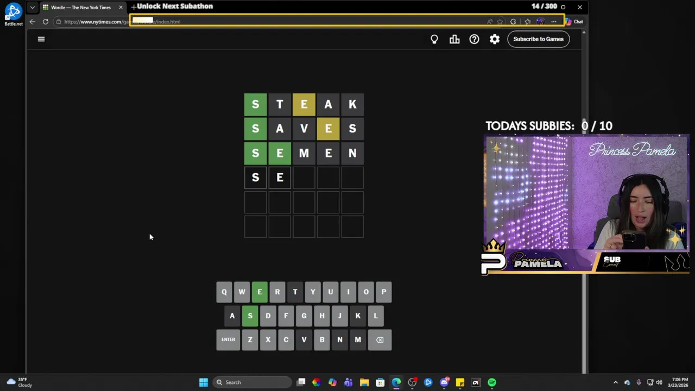Open Spotify from the taskbar
This screenshot has width=695, height=391.
click(492, 382)
